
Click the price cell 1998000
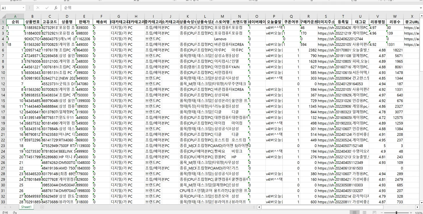(84, 190)
